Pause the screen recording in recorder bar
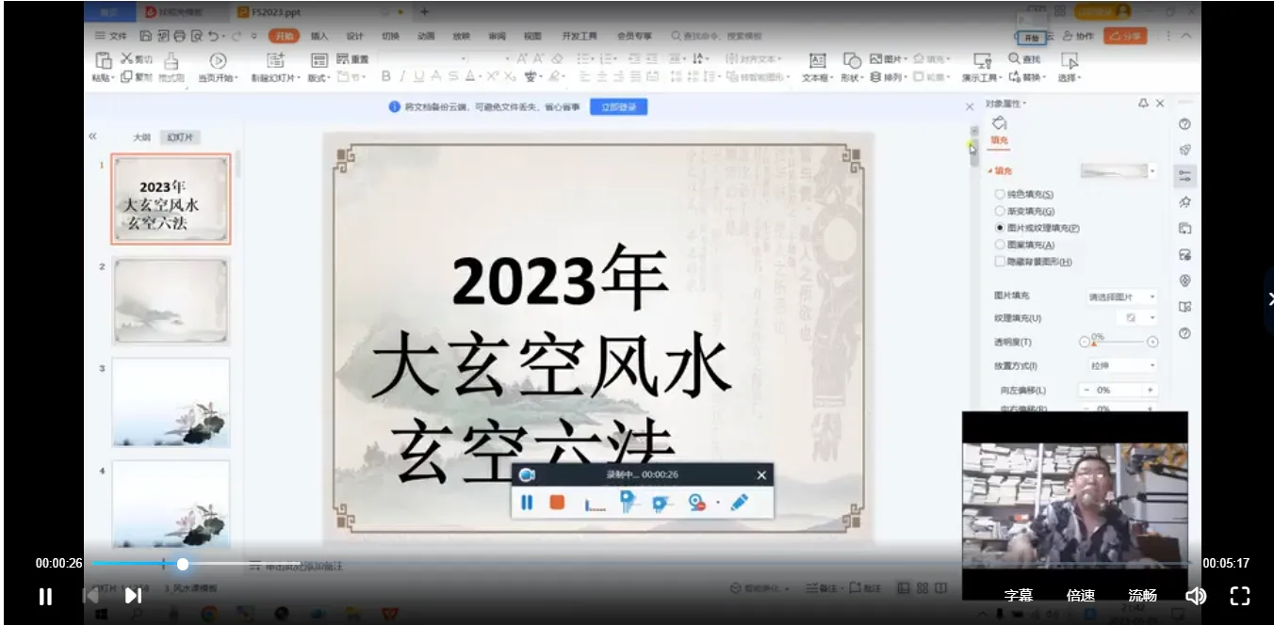 [x=527, y=503]
